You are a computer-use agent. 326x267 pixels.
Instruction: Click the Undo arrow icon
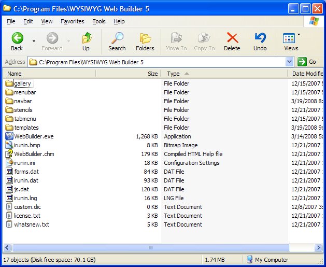pyautogui.click(x=260, y=38)
